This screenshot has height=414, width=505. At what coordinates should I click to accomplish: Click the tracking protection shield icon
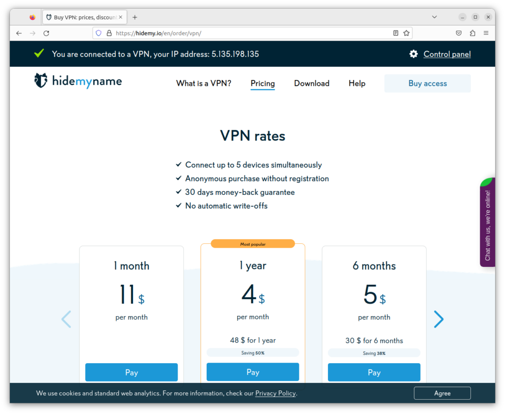(99, 33)
